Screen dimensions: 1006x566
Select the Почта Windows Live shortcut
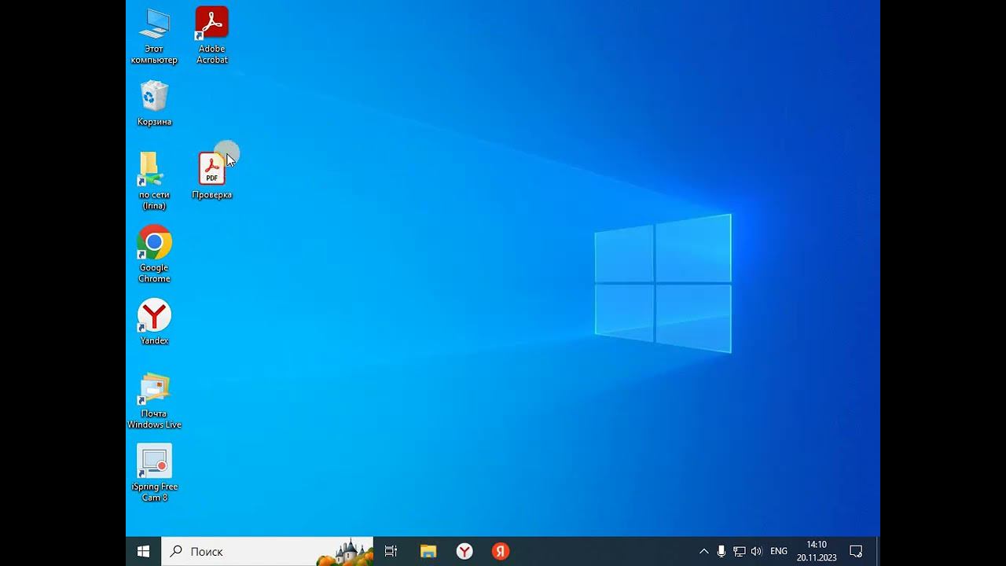[154, 401]
